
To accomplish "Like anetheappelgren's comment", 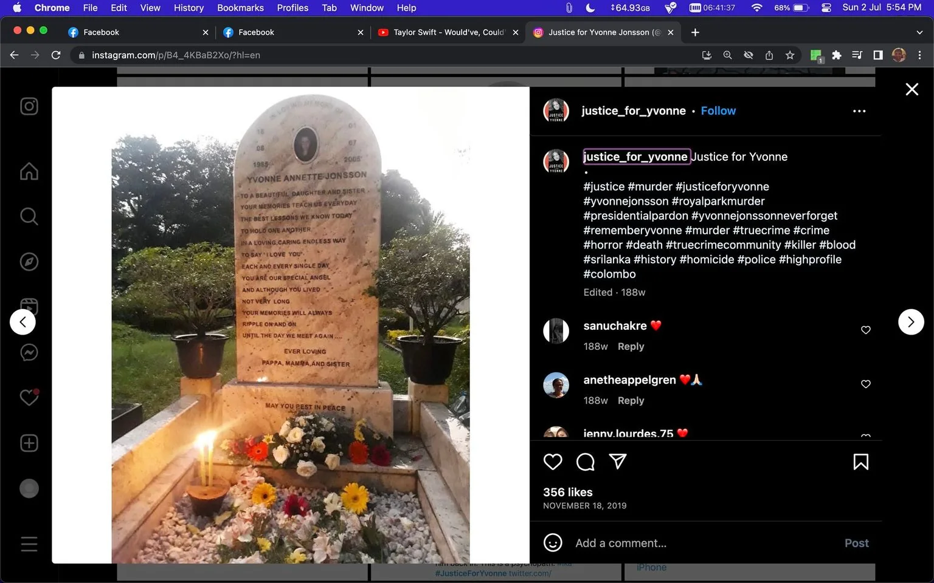I will [x=866, y=384].
